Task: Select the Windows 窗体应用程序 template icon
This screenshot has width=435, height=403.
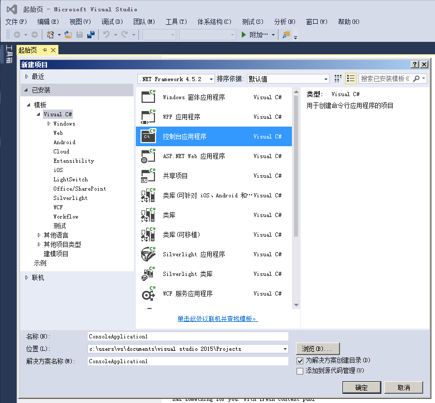Action: pyautogui.click(x=148, y=97)
